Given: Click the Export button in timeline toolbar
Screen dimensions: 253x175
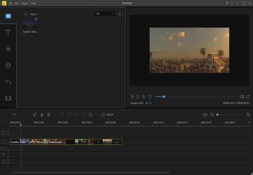Looking at the screenshot, I should [107, 115].
